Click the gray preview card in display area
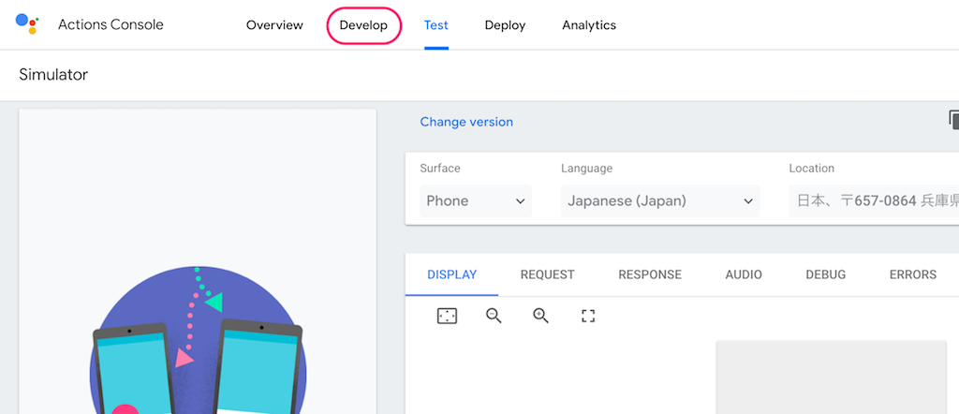Screen dimensions: 959x414 point(832,377)
